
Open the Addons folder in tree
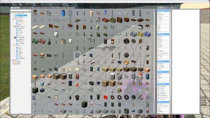(18, 62)
